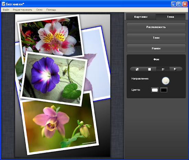Switch to the Тема tab

[x=170, y=17]
